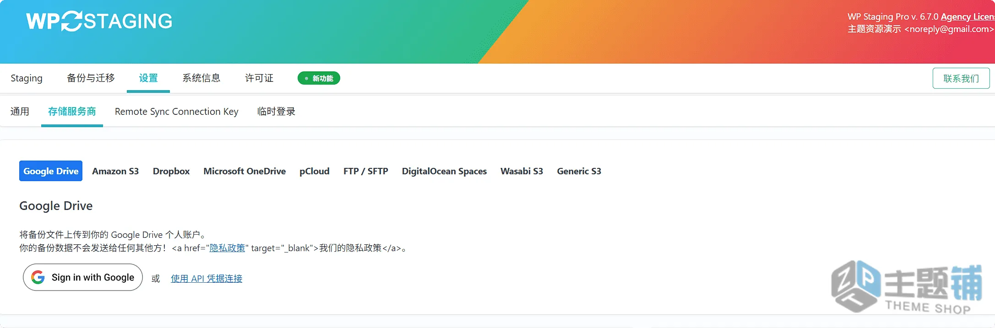Viewport: 995px width, 328px height.
Task: Choose Dropbox storage provider
Action: pos(171,171)
